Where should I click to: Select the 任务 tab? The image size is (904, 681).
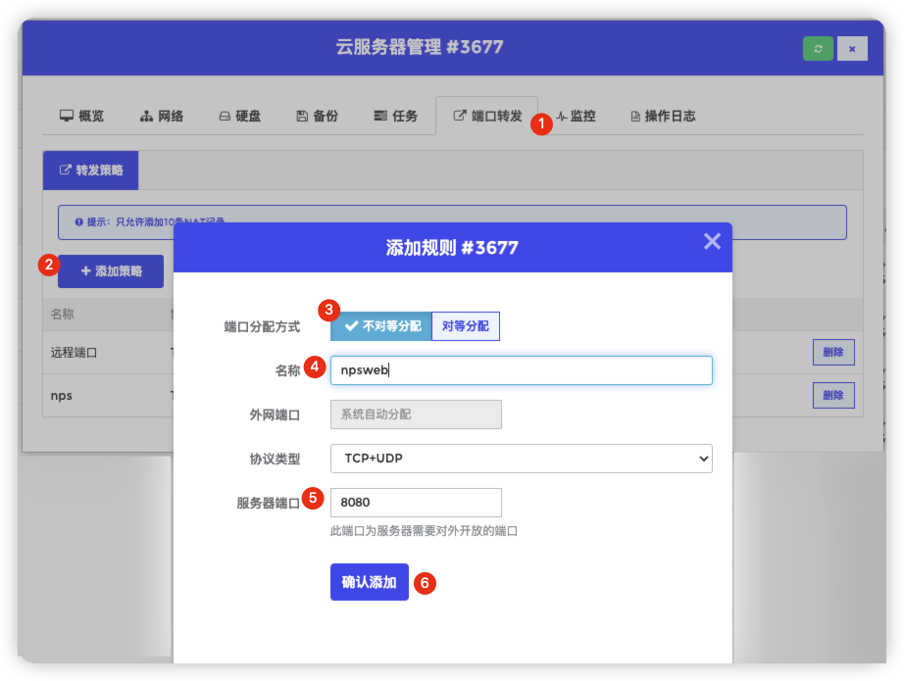point(395,116)
